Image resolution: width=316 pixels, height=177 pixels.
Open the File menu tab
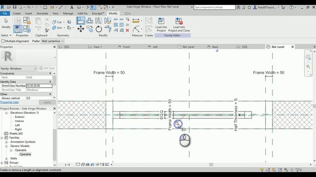[5, 13]
